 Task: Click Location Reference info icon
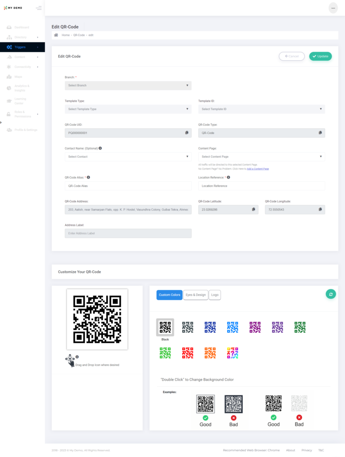click(x=229, y=177)
